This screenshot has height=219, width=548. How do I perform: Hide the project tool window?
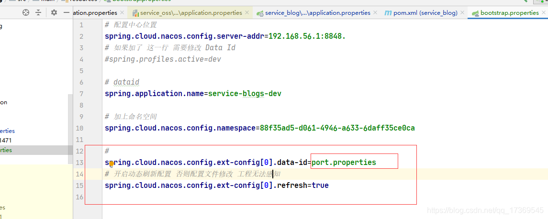click(67, 12)
